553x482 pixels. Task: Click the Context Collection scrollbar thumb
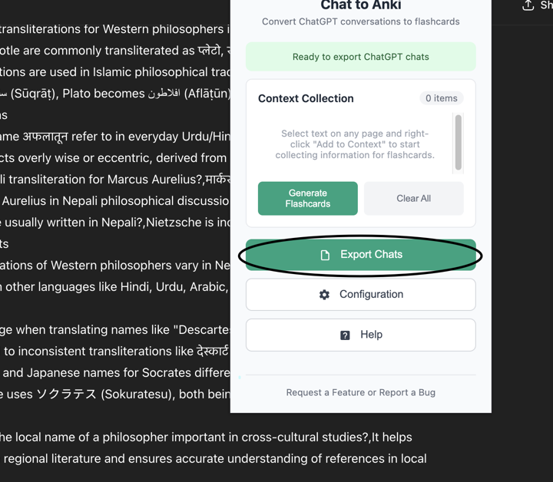click(x=458, y=142)
